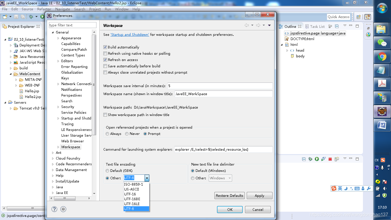Screen dimensions: 391x220
Task: Click the Restore Defaults button
Action: point(230,196)
